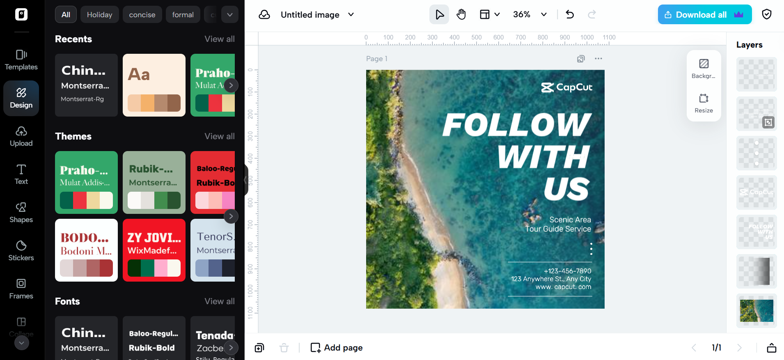
Task: Go to previous page arrow
Action: pos(694,348)
